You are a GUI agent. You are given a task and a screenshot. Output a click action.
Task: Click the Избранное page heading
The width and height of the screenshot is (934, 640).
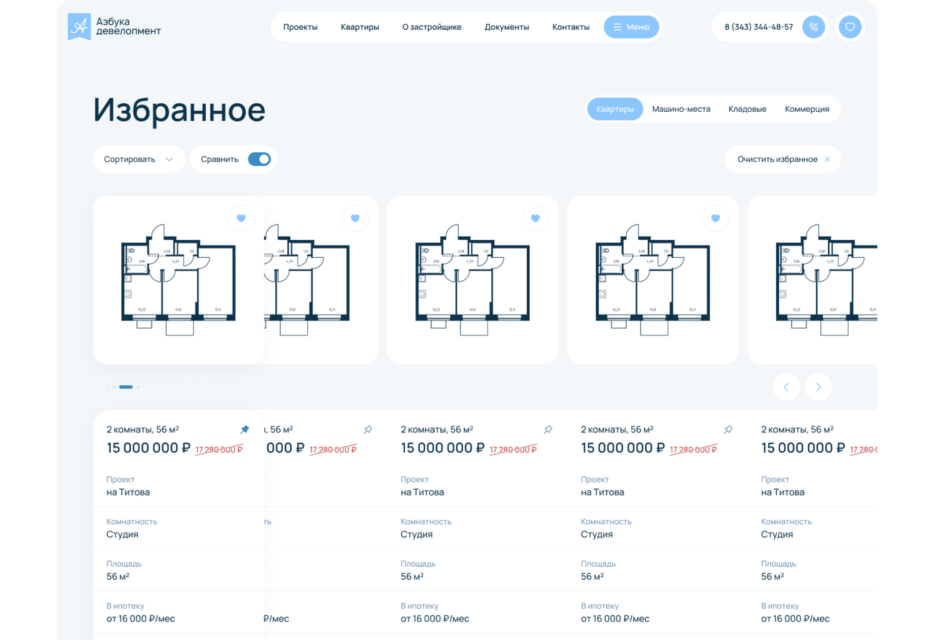pos(180,109)
